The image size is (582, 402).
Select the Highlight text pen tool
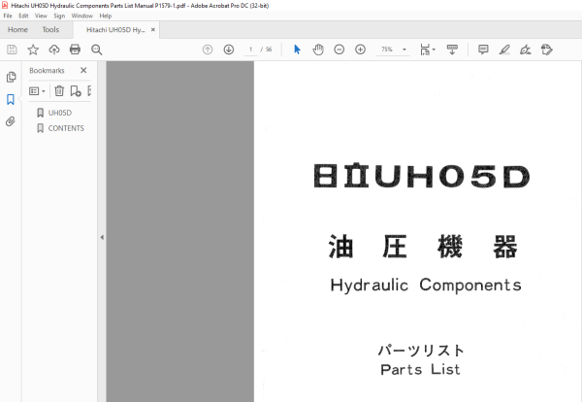(504, 50)
